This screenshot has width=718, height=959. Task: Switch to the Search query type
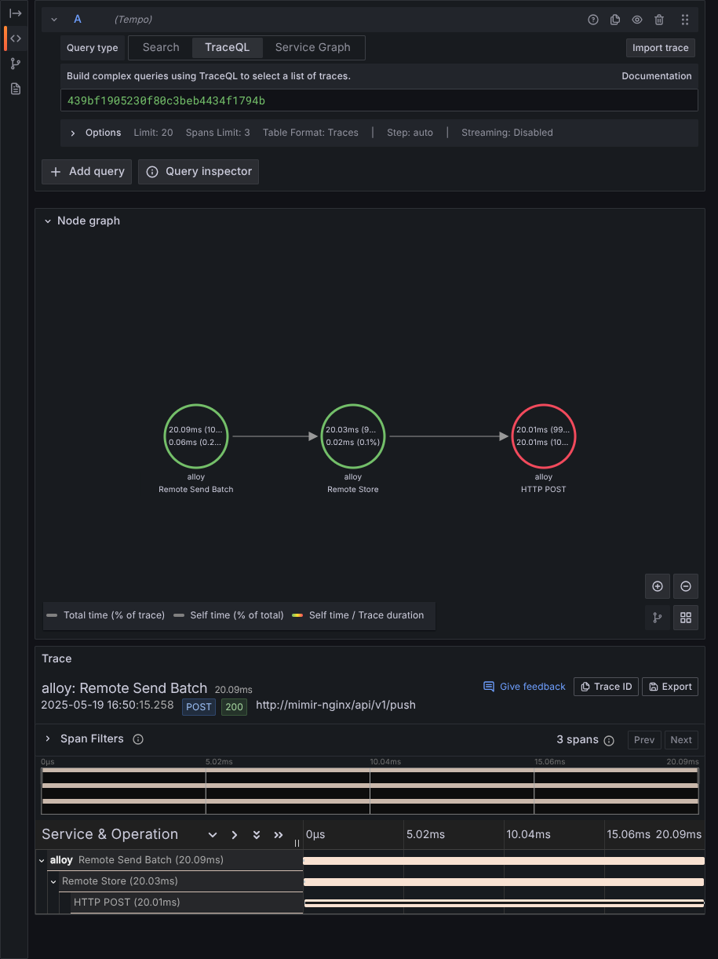(161, 48)
